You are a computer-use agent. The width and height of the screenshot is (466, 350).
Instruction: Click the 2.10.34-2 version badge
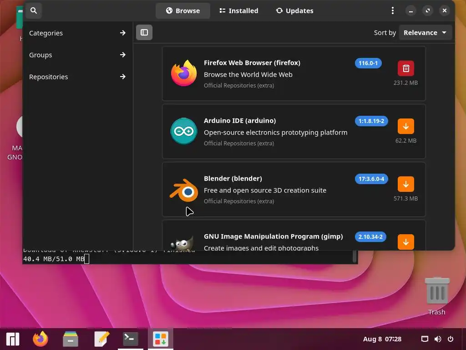(370, 237)
